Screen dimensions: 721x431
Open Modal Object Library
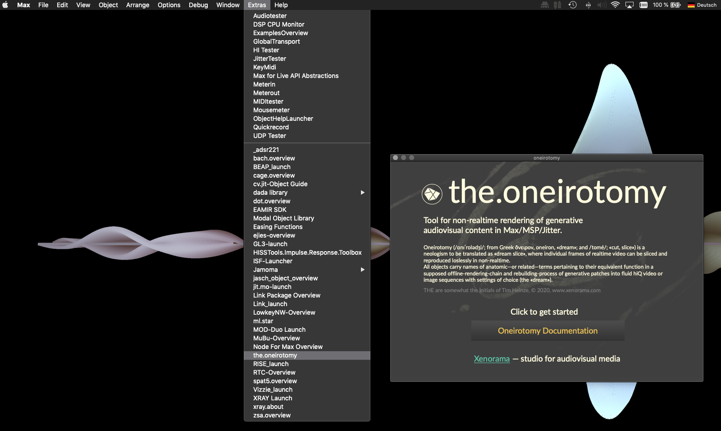click(307, 218)
